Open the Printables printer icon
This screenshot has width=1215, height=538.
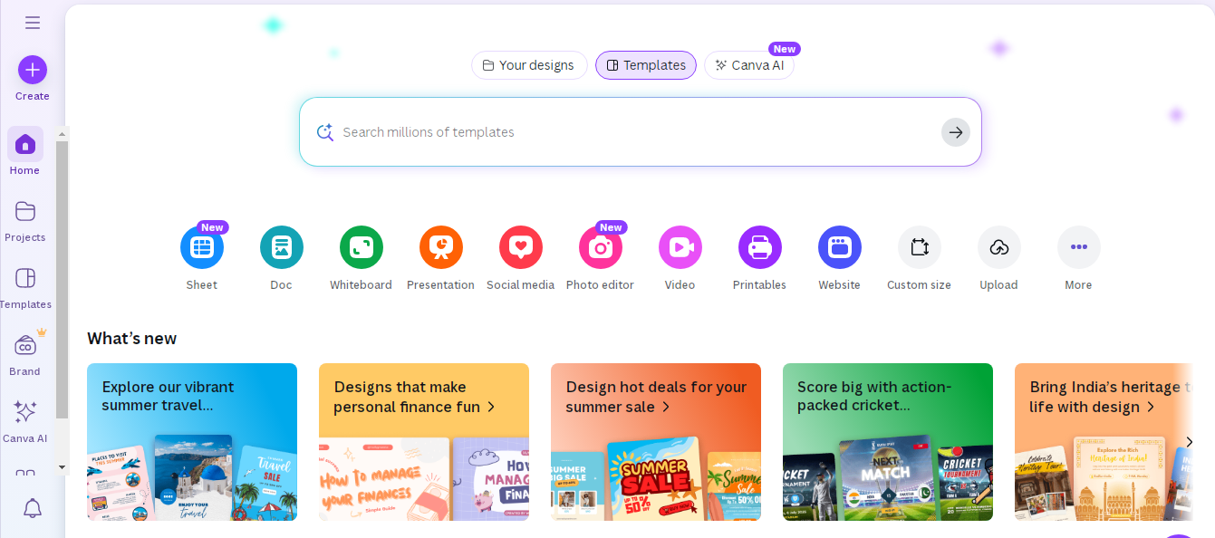[759, 247]
